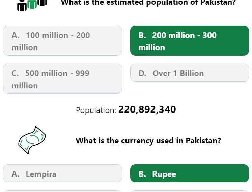Click the letter 'B.' beside Rupee
Viewport: 252px width, 192px height.
point(142,174)
